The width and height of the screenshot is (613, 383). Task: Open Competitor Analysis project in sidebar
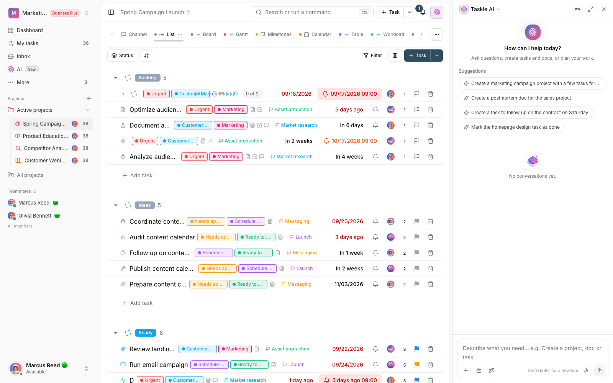pos(52,148)
